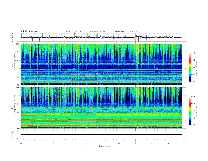The width and height of the screenshot is (208, 161).
Task: Select the 'start UT = 20:50:0' text
Action: (x=127, y=32)
